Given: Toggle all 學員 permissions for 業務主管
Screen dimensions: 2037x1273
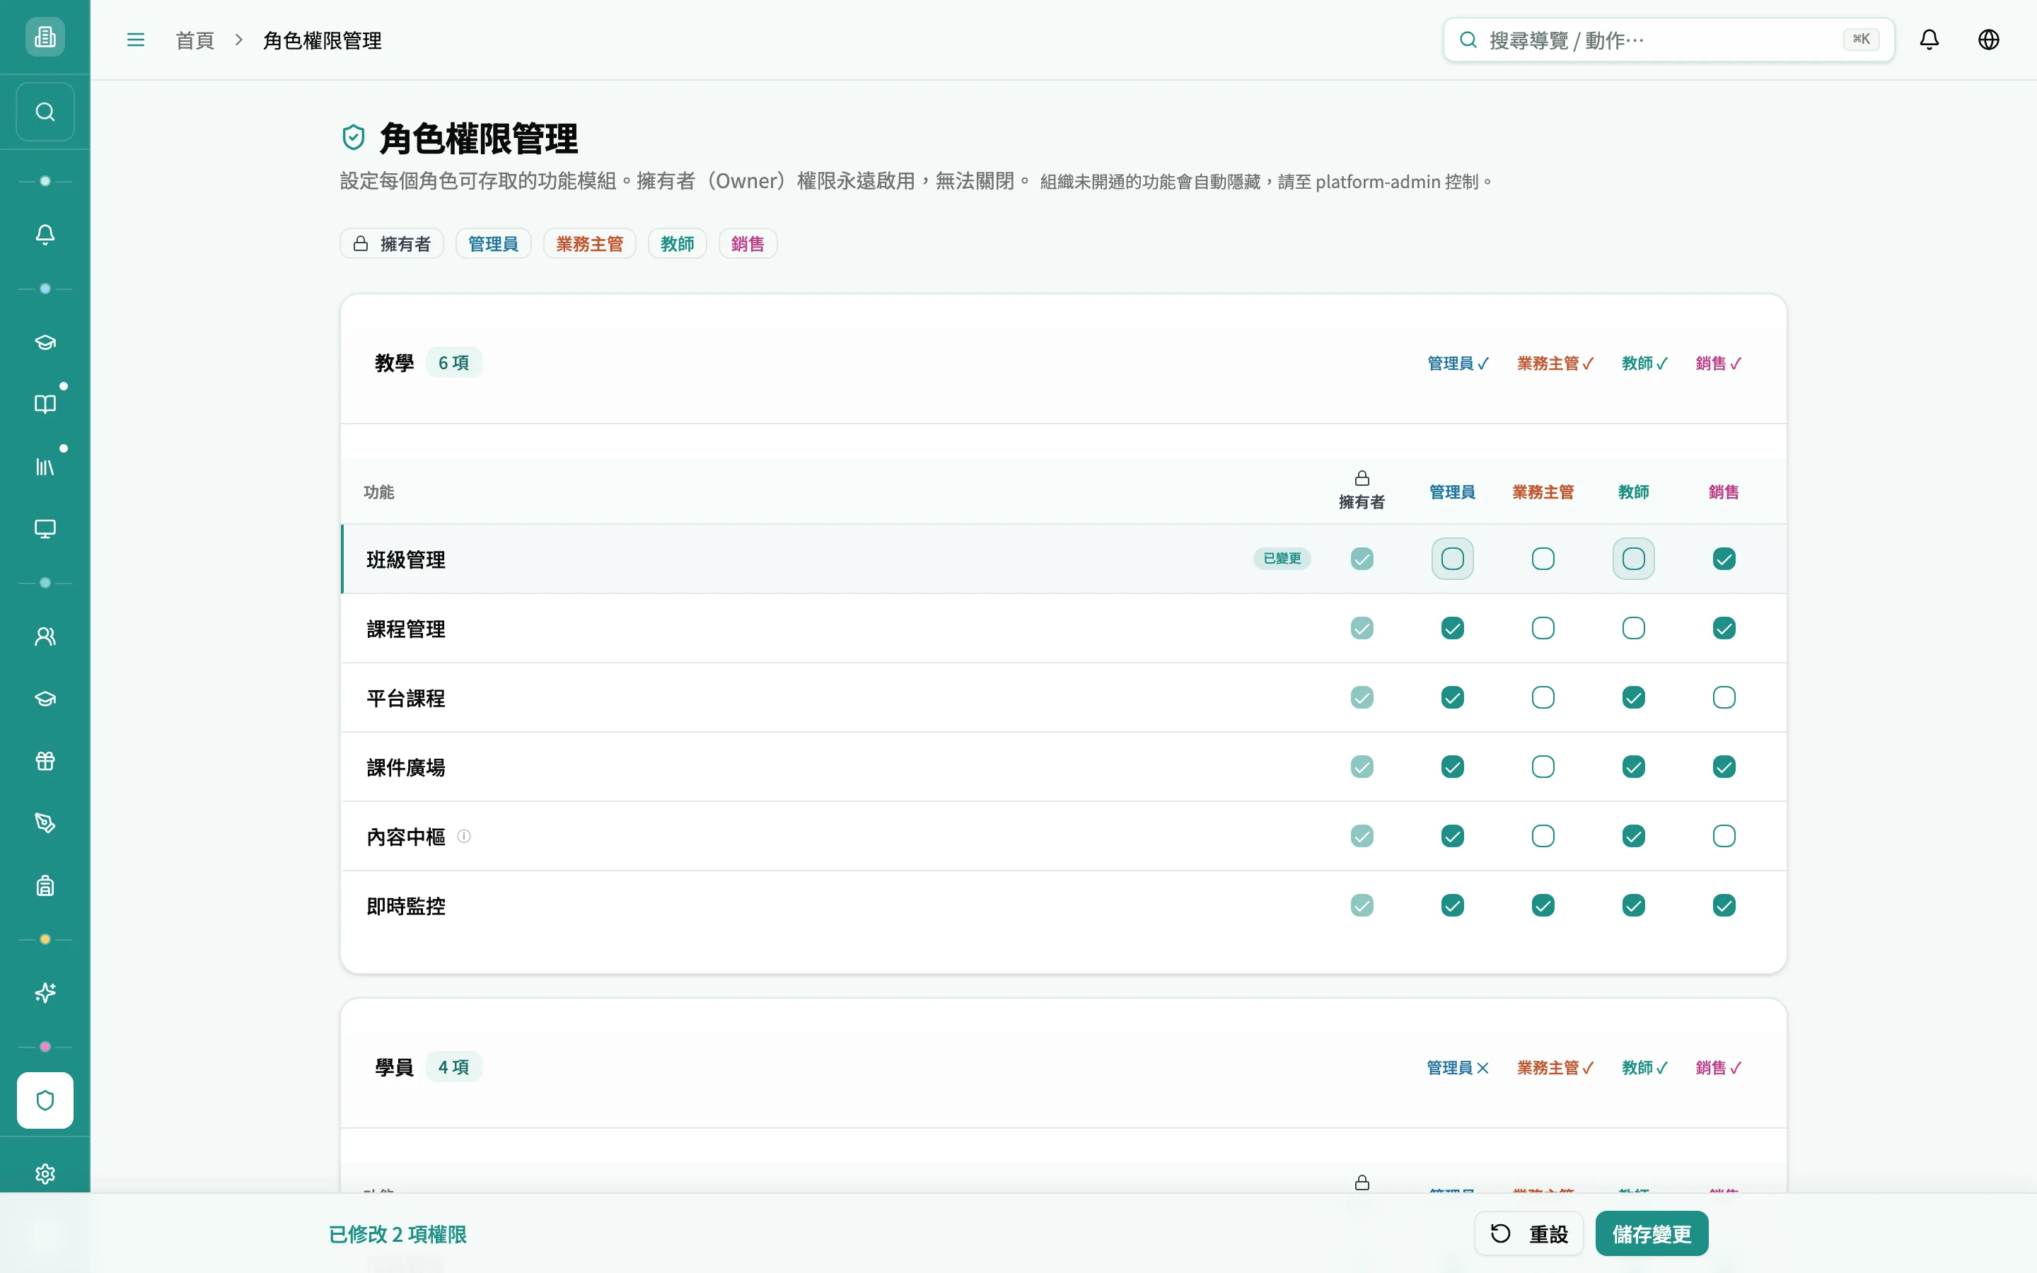Looking at the screenshot, I should click(1555, 1068).
